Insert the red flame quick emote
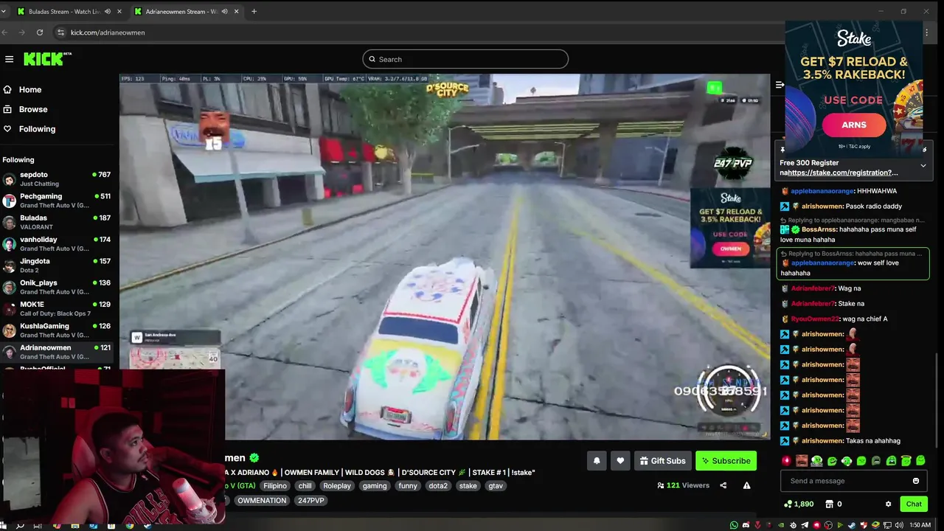Screen dimensions: 944x531 [787, 461]
